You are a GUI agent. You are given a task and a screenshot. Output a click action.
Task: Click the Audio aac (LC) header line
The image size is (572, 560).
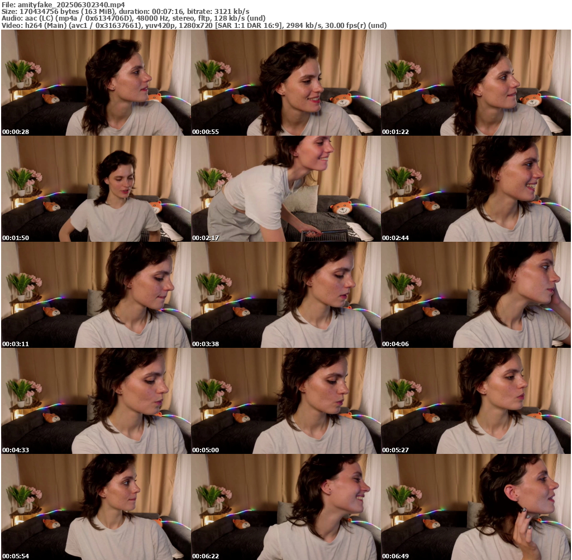pyautogui.click(x=134, y=18)
